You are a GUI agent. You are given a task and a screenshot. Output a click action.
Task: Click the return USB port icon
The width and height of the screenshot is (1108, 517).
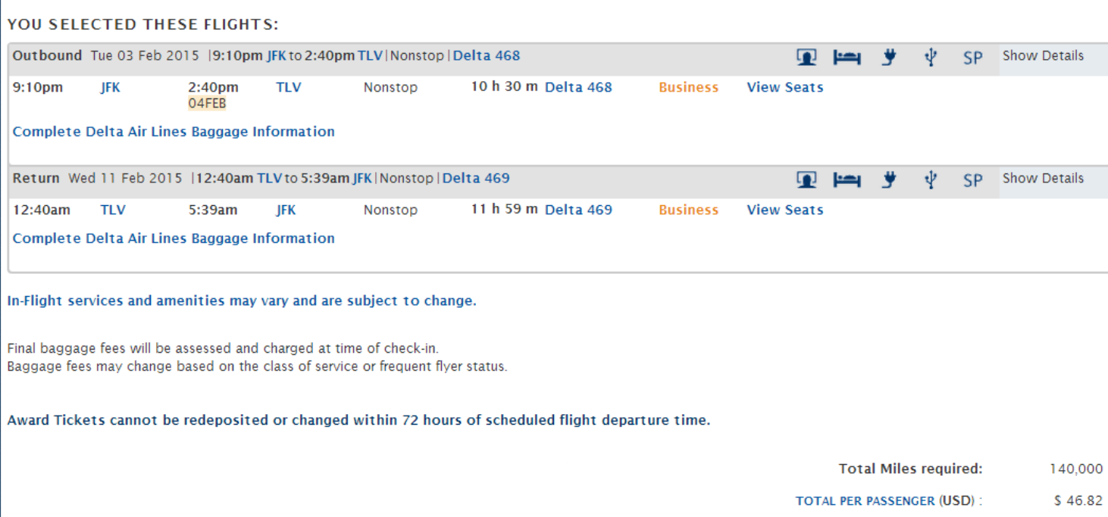pyautogui.click(x=931, y=179)
